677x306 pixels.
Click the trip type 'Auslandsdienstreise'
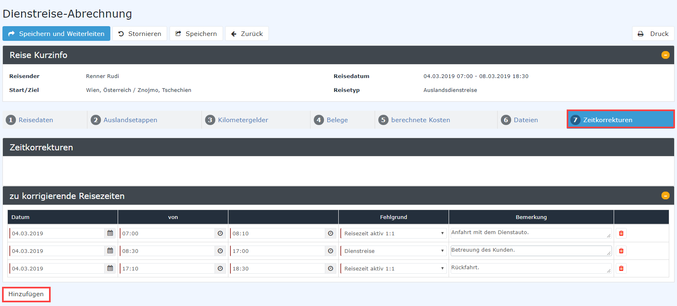[450, 90]
